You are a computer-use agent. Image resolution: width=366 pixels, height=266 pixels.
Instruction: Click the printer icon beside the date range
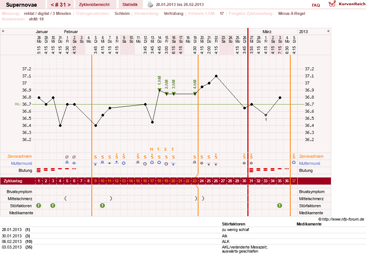coord(150,4)
